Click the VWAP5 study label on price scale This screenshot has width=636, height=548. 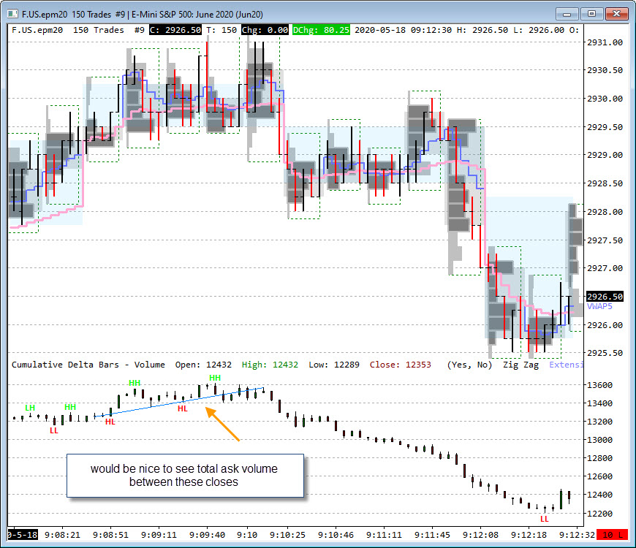point(599,306)
